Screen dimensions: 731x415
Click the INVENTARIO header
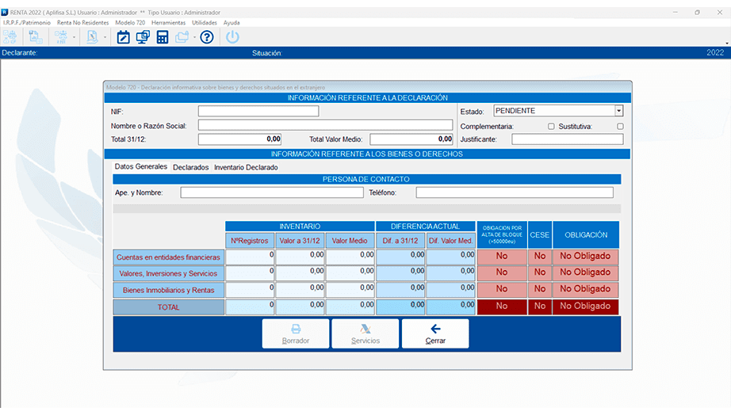coord(300,227)
